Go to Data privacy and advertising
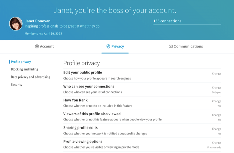The width and height of the screenshot is (234, 153). click(30, 77)
